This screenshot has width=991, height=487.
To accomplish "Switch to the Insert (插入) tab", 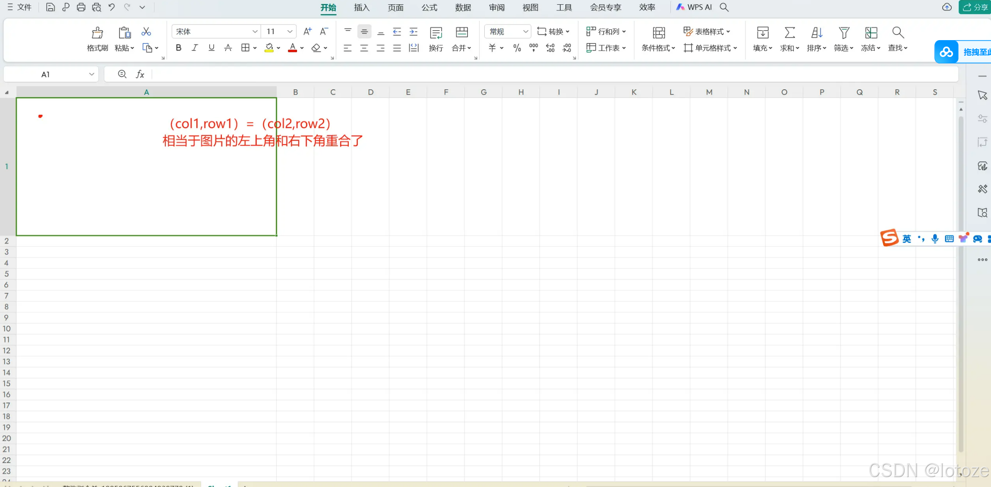I will pyautogui.click(x=361, y=7).
